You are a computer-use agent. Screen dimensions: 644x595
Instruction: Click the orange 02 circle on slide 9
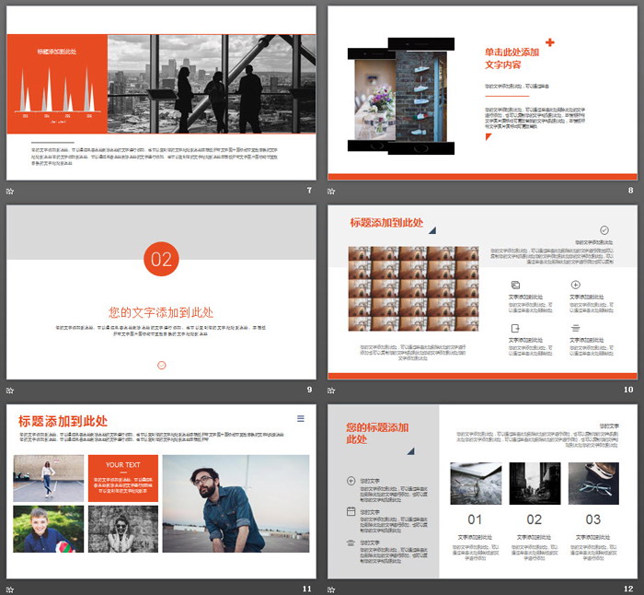pos(161,259)
